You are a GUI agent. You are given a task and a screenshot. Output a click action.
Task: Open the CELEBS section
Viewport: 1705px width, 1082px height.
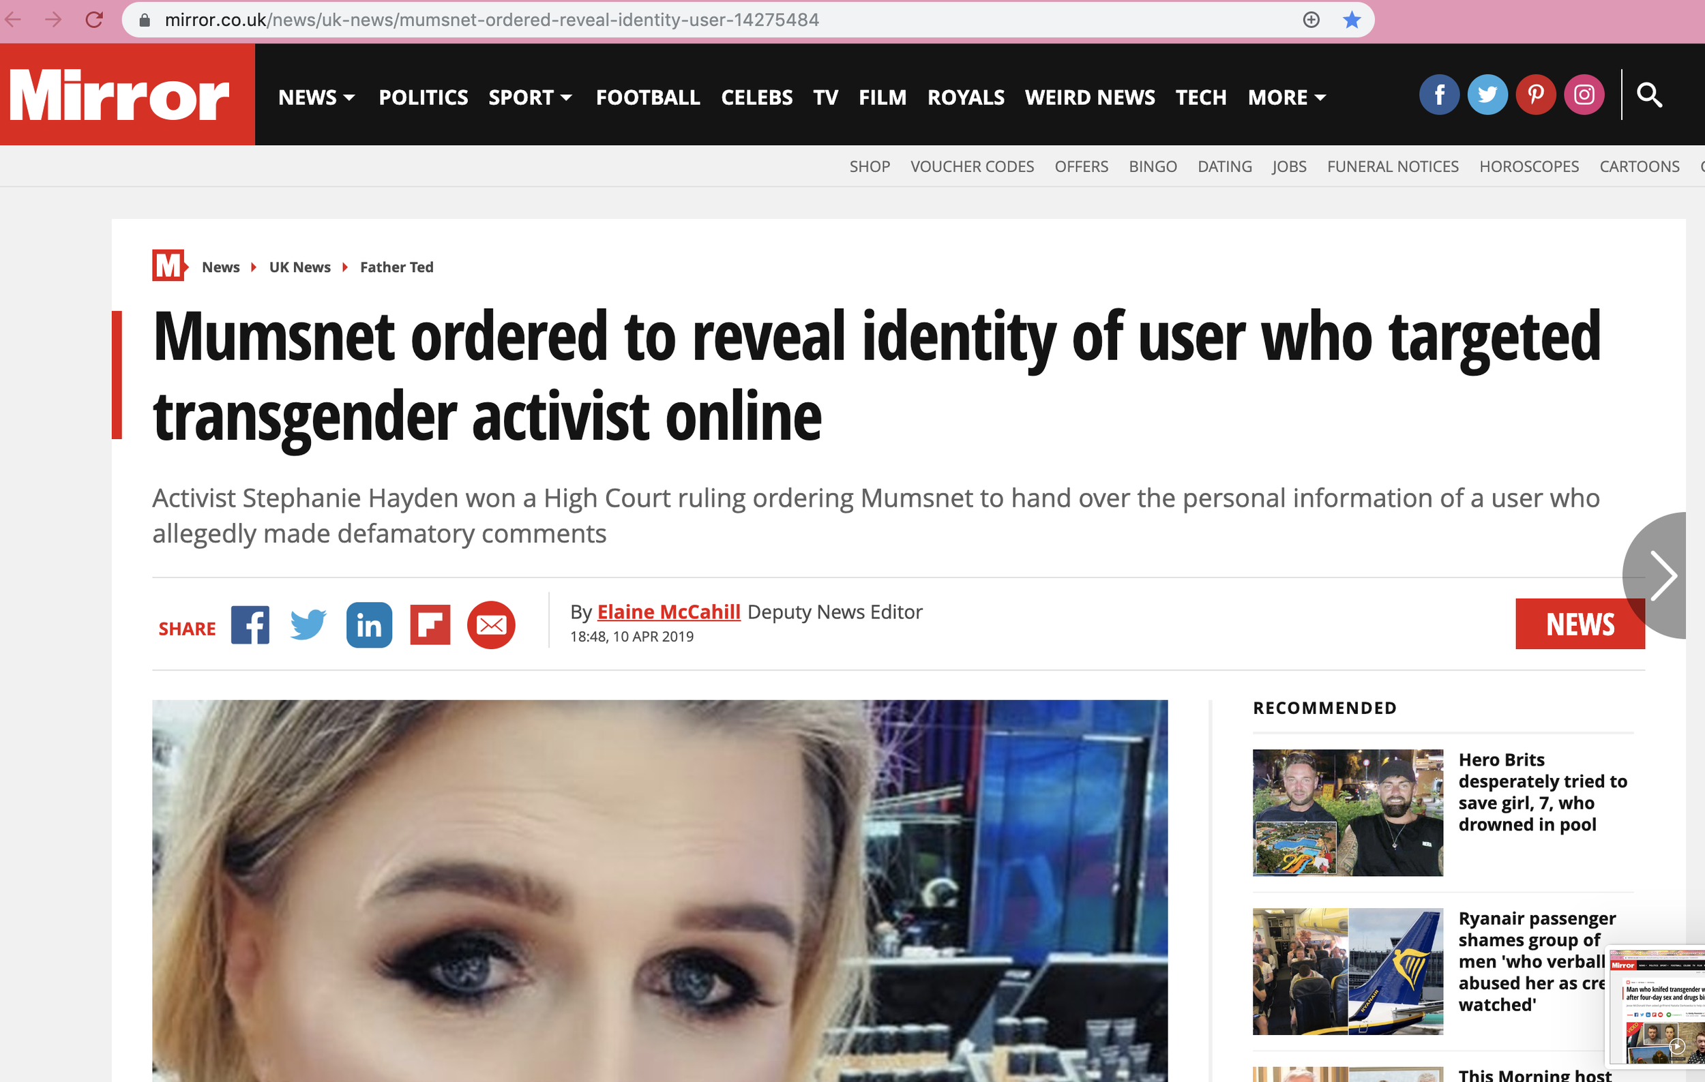click(x=756, y=97)
